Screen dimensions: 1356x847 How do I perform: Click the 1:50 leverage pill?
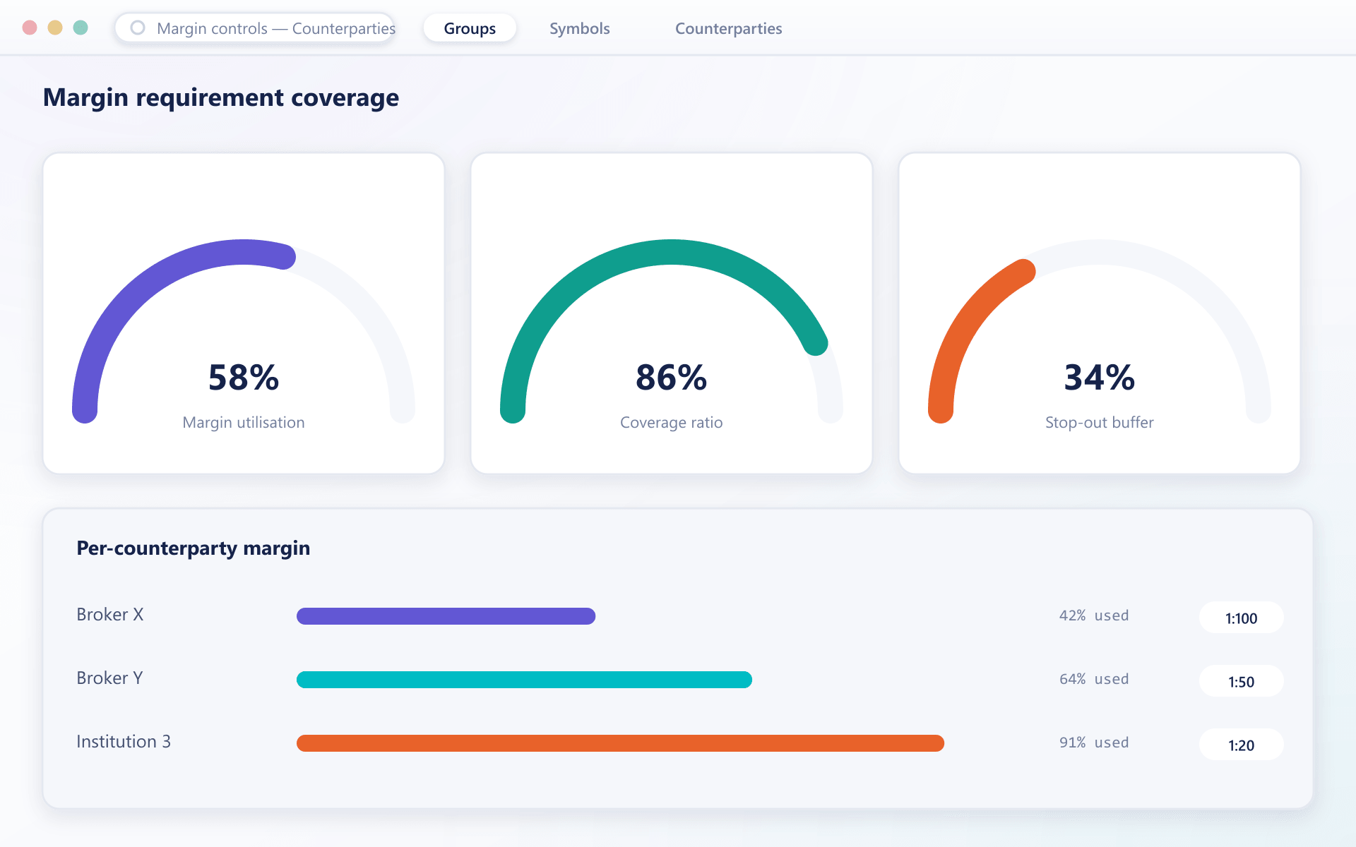[x=1241, y=681]
